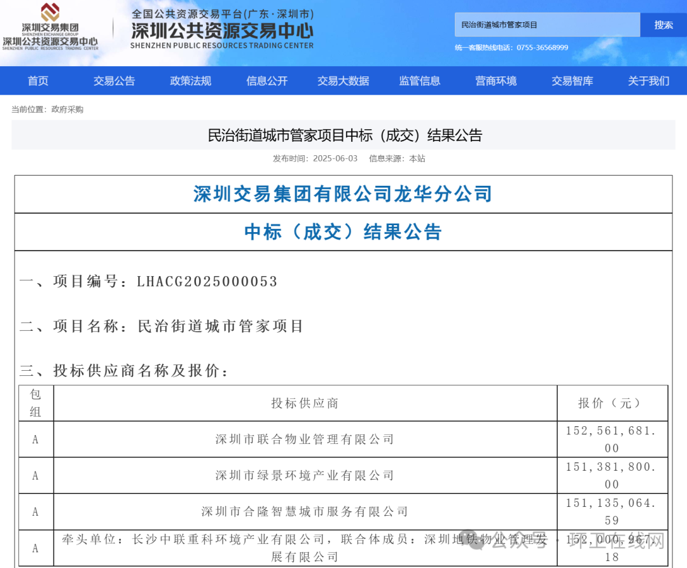Open the 信息公开 nav item
The width and height of the screenshot is (687, 568).
pyautogui.click(x=267, y=81)
